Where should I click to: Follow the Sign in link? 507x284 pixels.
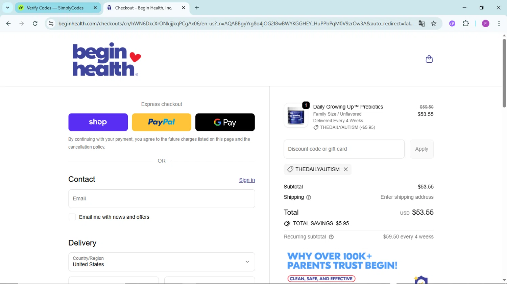pyautogui.click(x=247, y=180)
